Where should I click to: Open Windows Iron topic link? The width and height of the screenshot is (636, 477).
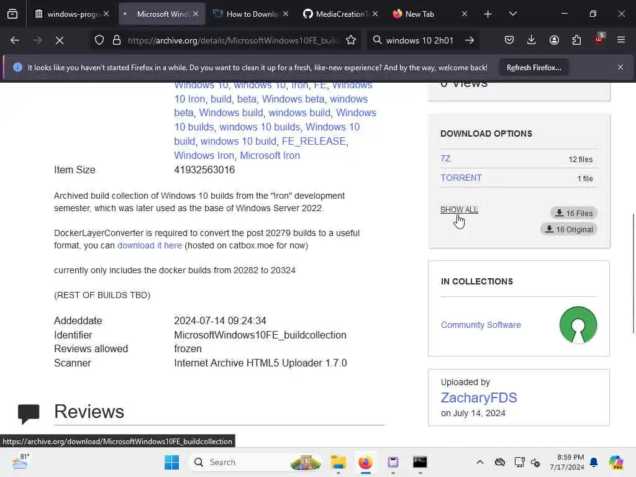204,155
